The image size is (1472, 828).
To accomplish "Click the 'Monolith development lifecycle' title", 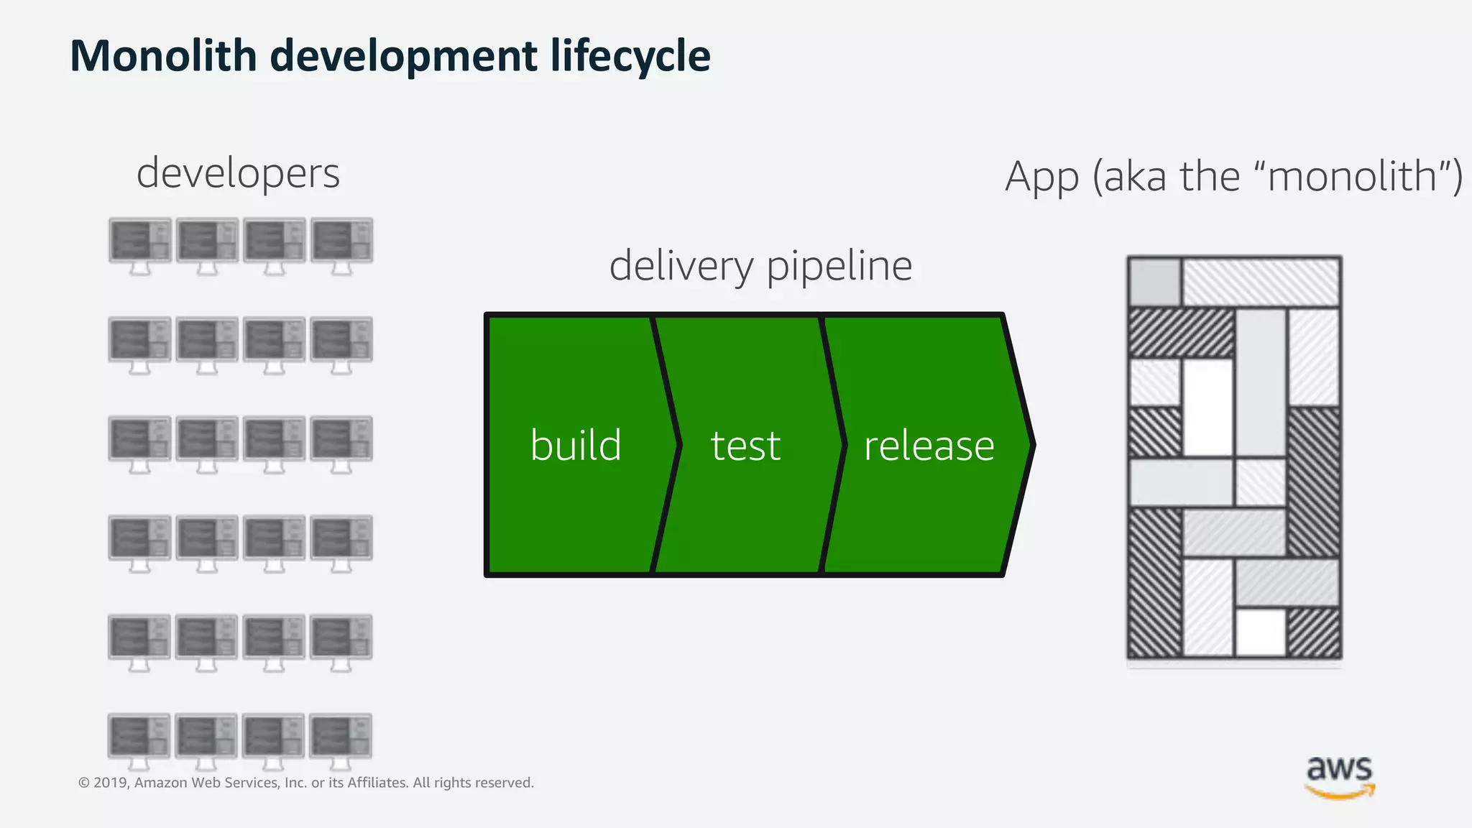I will 390,56.
